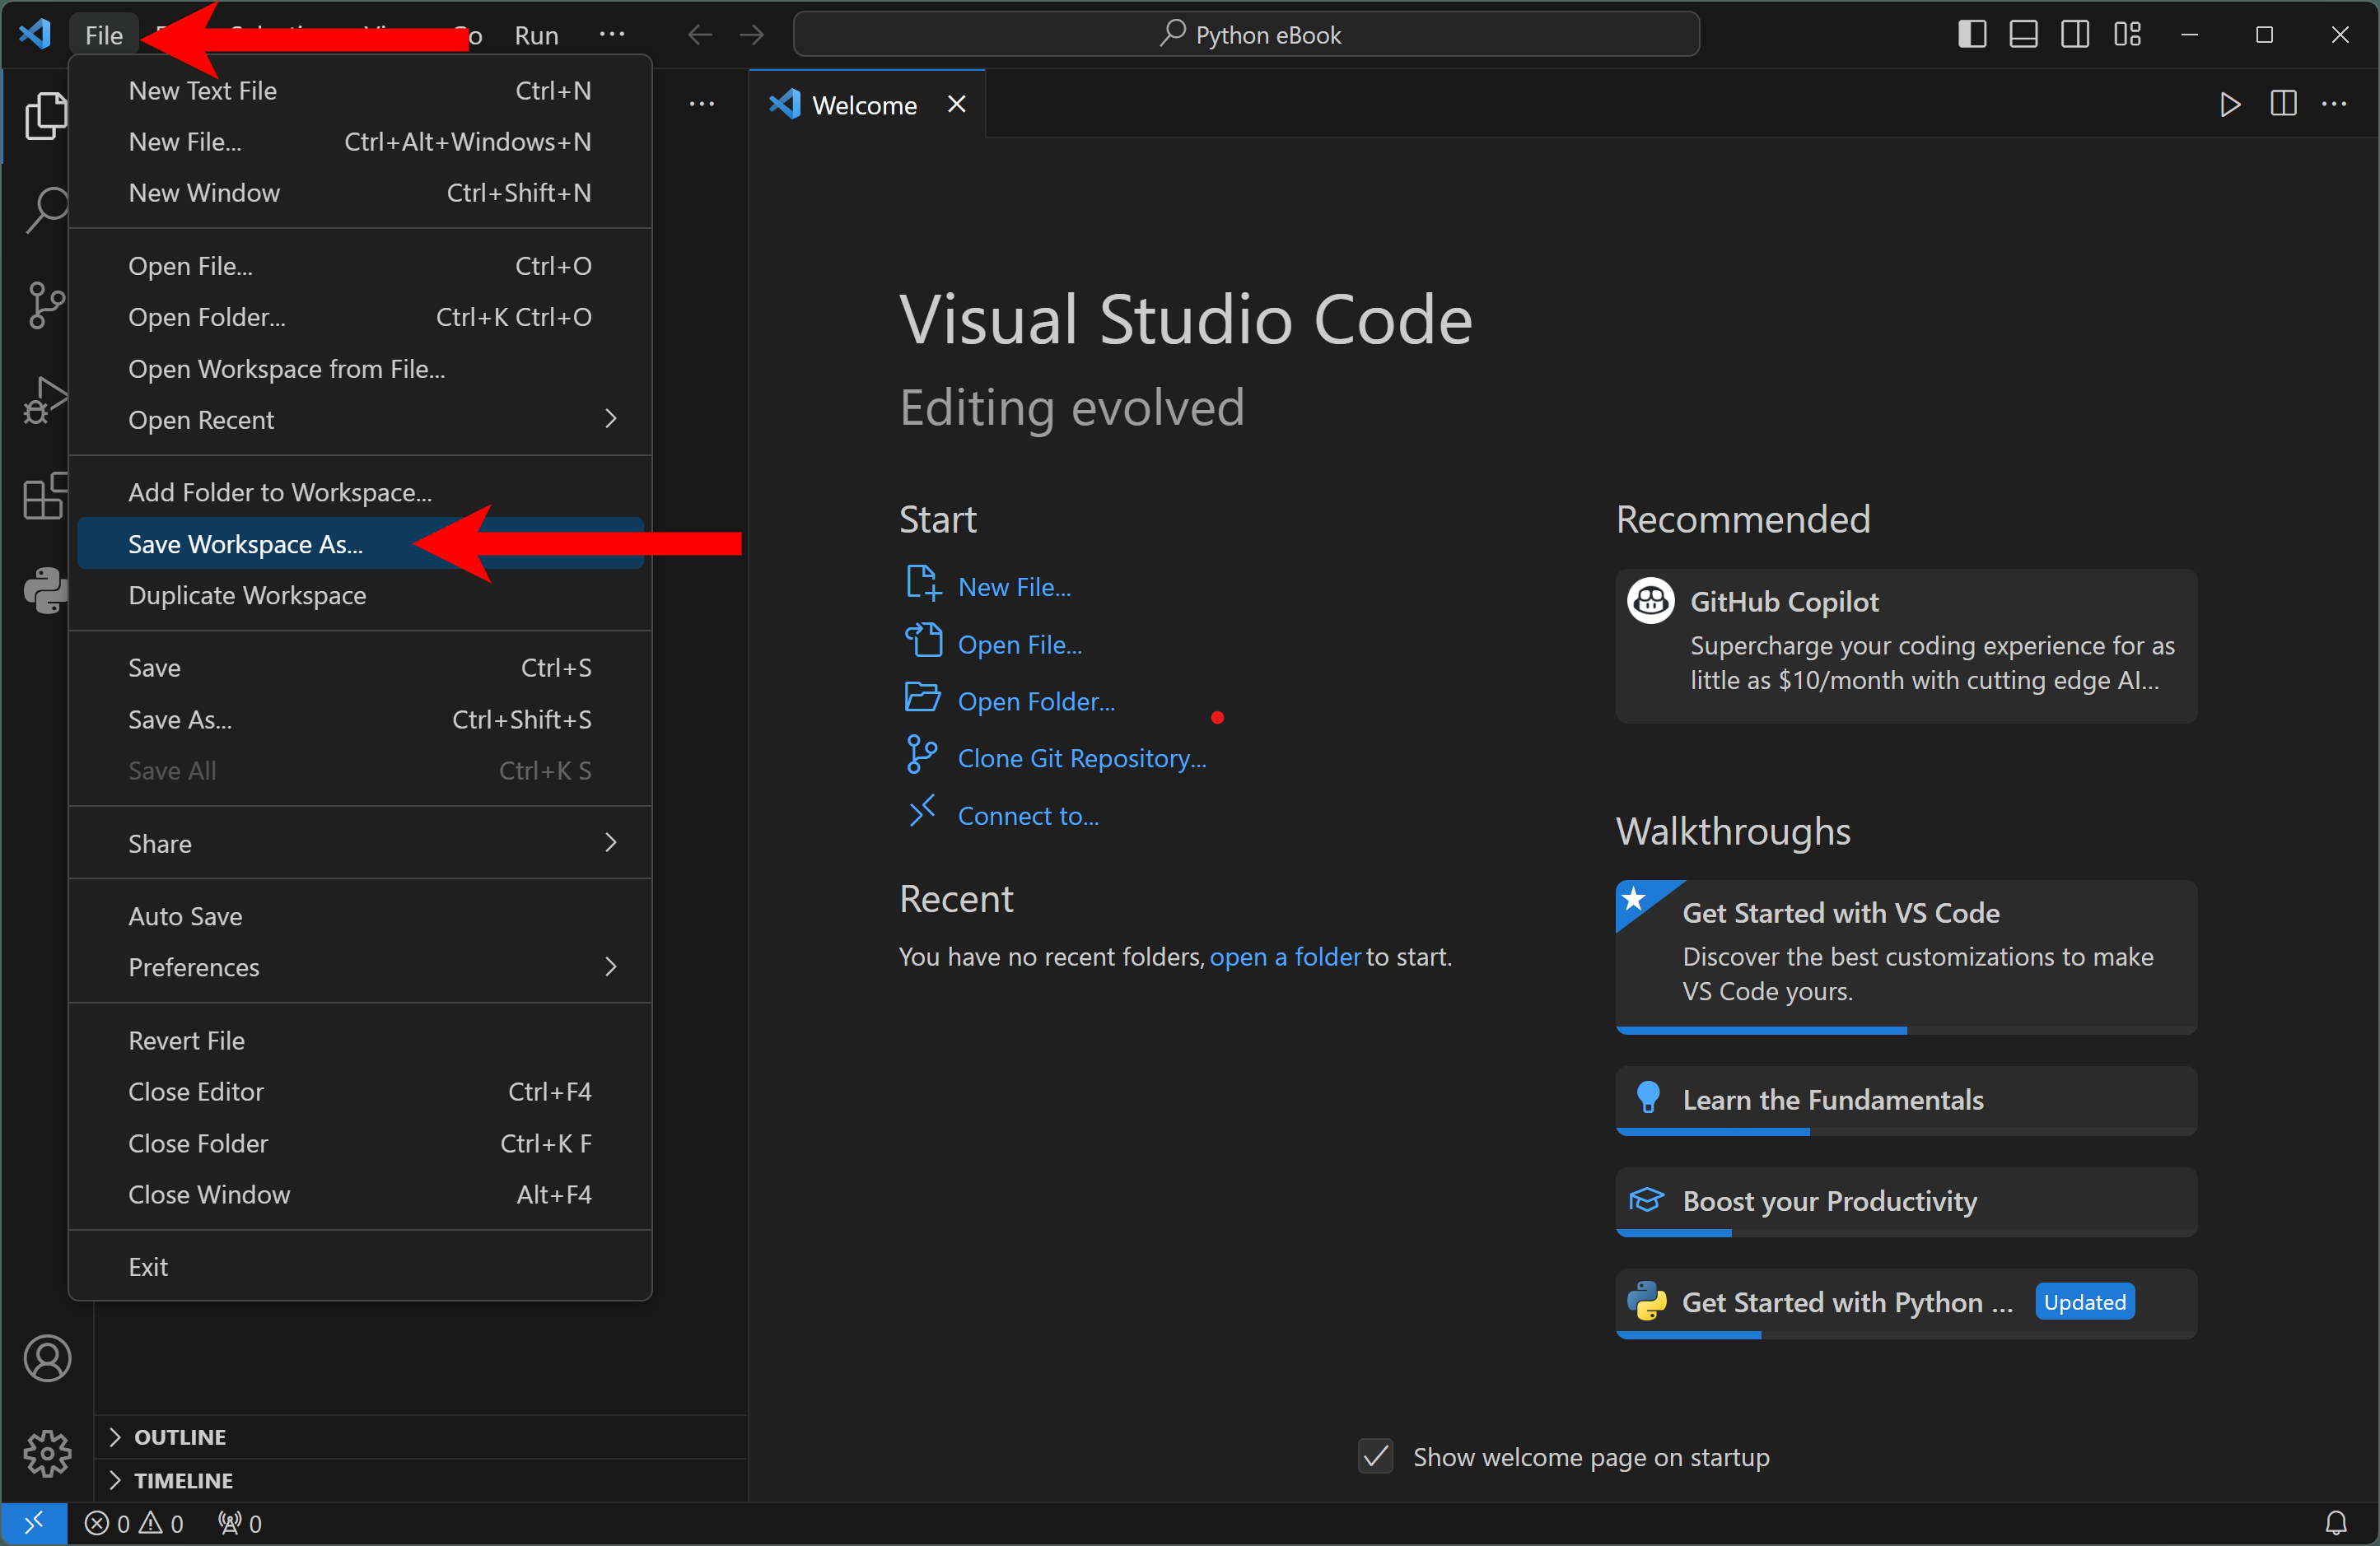Open the Search view icon

pyautogui.click(x=45, y=210)
